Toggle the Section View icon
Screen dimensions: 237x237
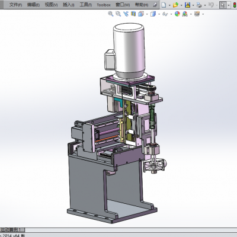(133, 14)
